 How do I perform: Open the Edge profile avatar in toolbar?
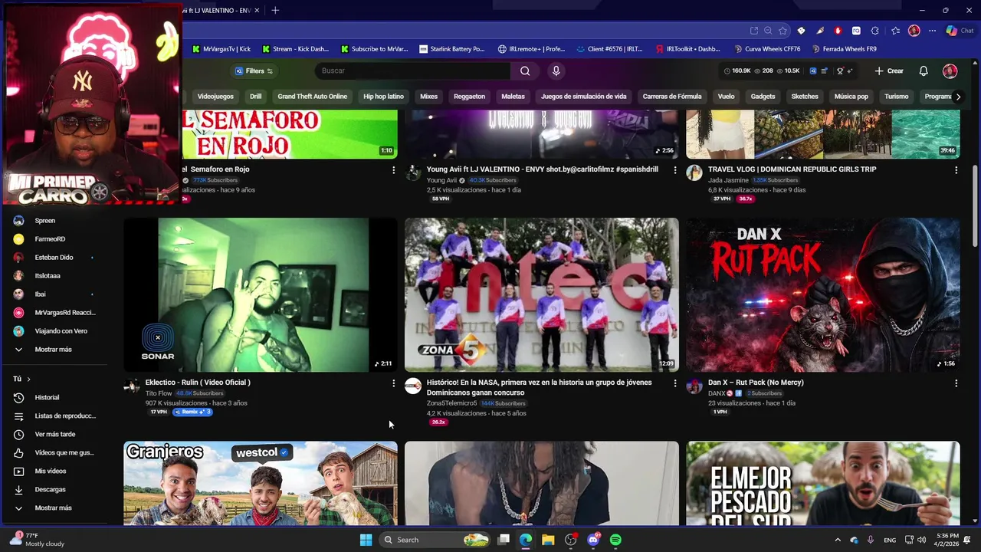pos(914,31)
